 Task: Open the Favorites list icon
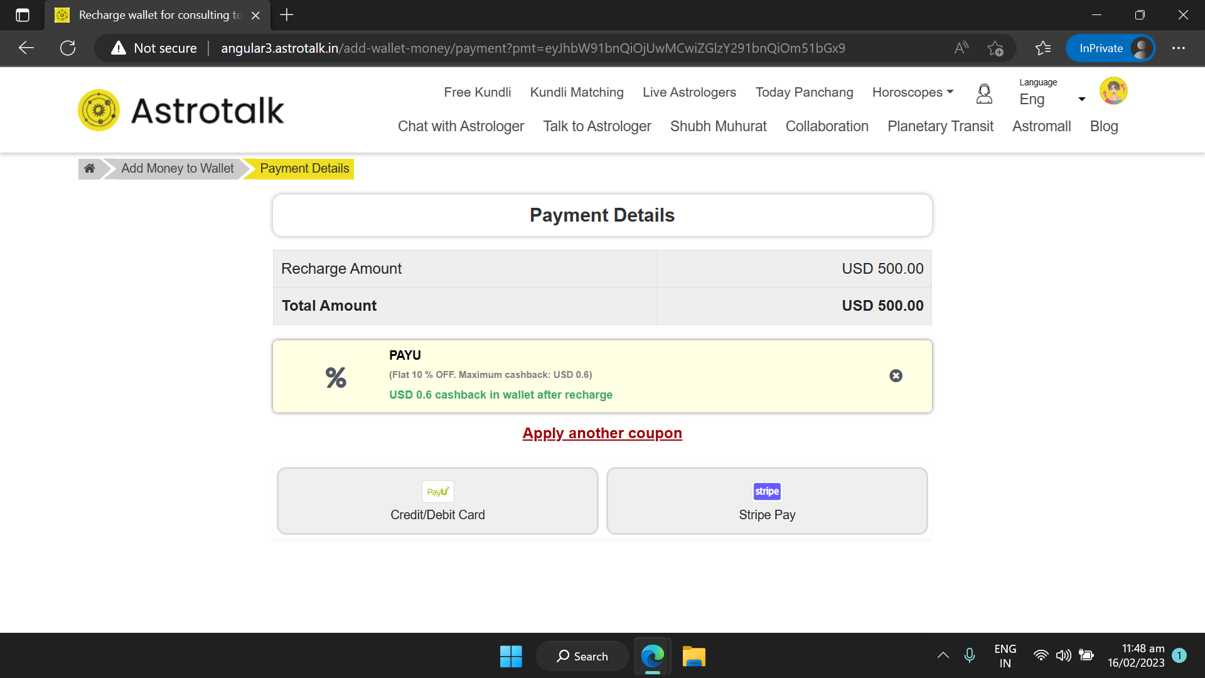coord(1043,48)
